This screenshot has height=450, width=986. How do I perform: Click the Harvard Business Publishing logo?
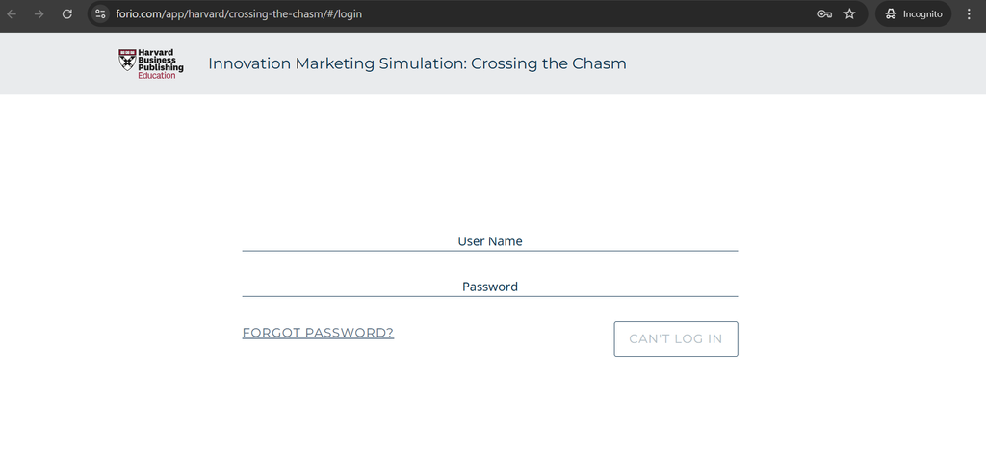coord(150,63)
